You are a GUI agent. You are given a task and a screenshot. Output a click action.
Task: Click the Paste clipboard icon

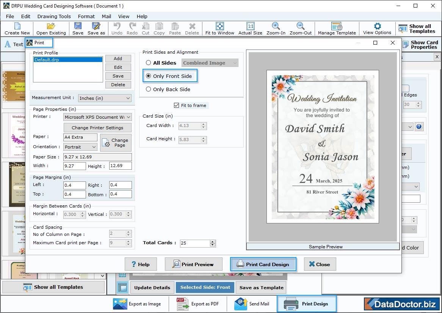pyautogui.click(x=175, y=26)
